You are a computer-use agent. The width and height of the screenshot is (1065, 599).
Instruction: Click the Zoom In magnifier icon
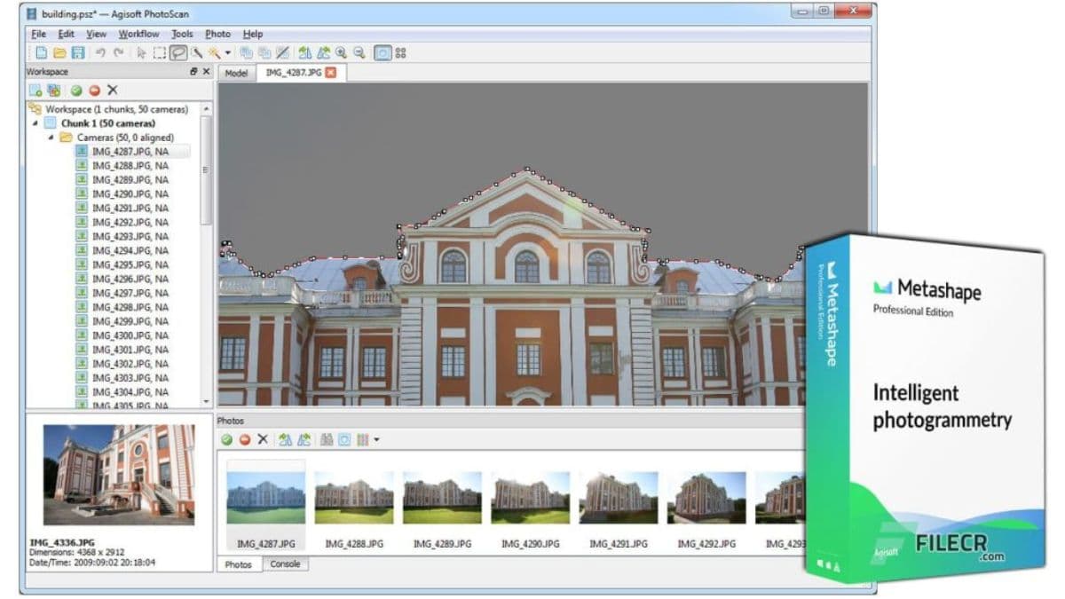(341, 53)
